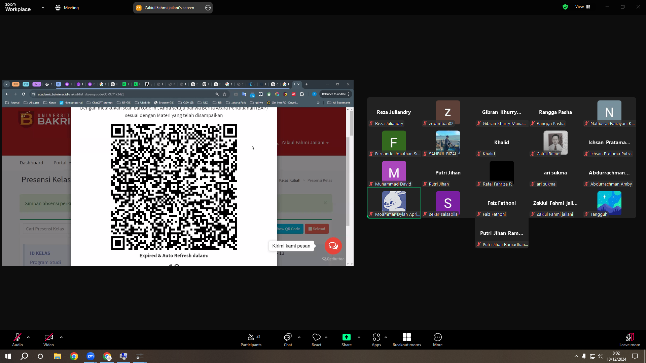The height and width of the screenshot is (363, 646).
Task: Open the Journal bookmarks folder
Action: [12, 103]
